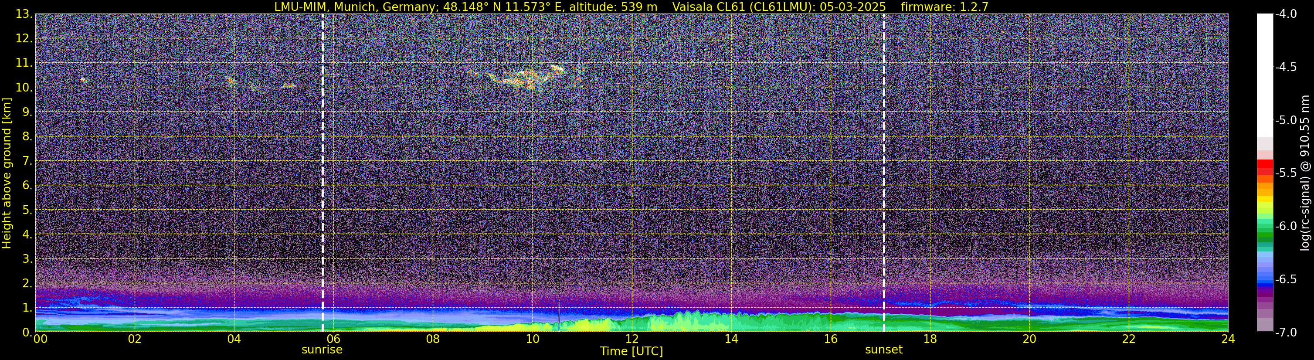Click the "-6.0" colorbar tick label
The width and height of the screenshot is (1314, 360).
tap(1285, 226)
